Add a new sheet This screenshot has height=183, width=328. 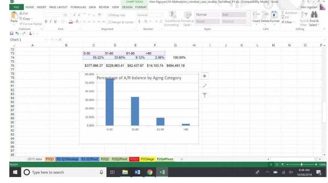pyautogui.click(x=181, y=159)
